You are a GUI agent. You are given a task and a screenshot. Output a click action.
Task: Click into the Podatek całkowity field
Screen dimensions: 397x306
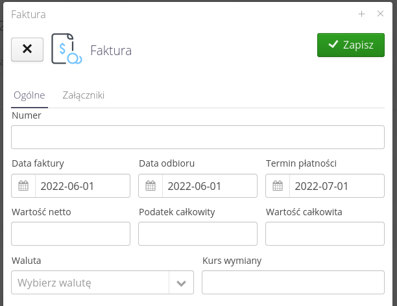(198, 233)
